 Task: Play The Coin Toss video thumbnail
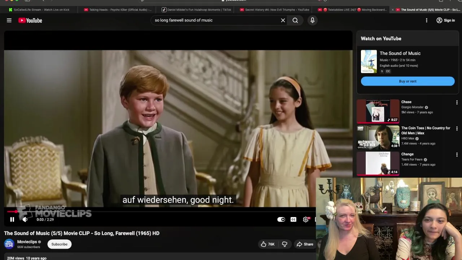(378, 137)
